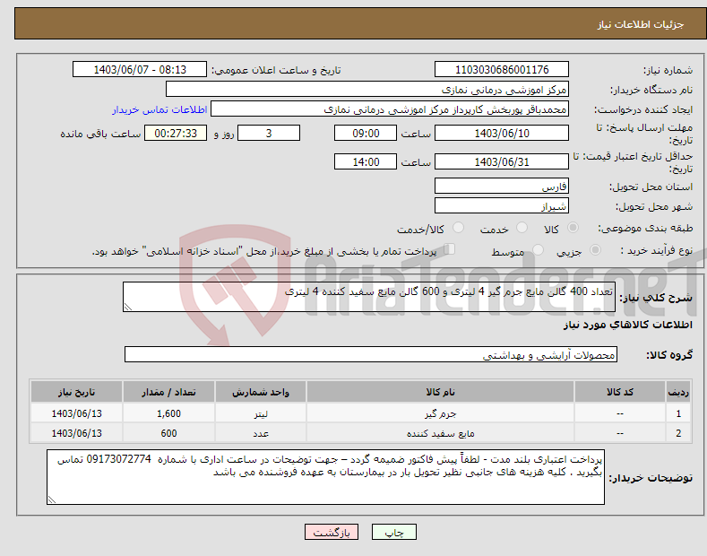Click the need date of row 1
Screen dimensions: 707x556
(x=76, y=413)
